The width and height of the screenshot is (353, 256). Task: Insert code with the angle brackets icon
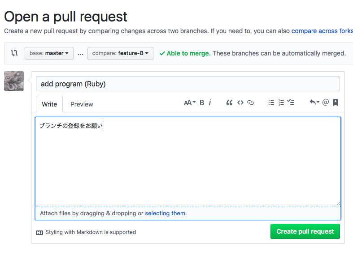click(240, 102)
